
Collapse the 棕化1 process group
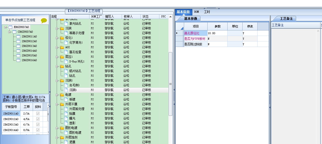57,38
